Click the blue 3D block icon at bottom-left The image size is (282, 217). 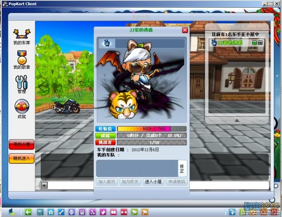coord(12,212)
